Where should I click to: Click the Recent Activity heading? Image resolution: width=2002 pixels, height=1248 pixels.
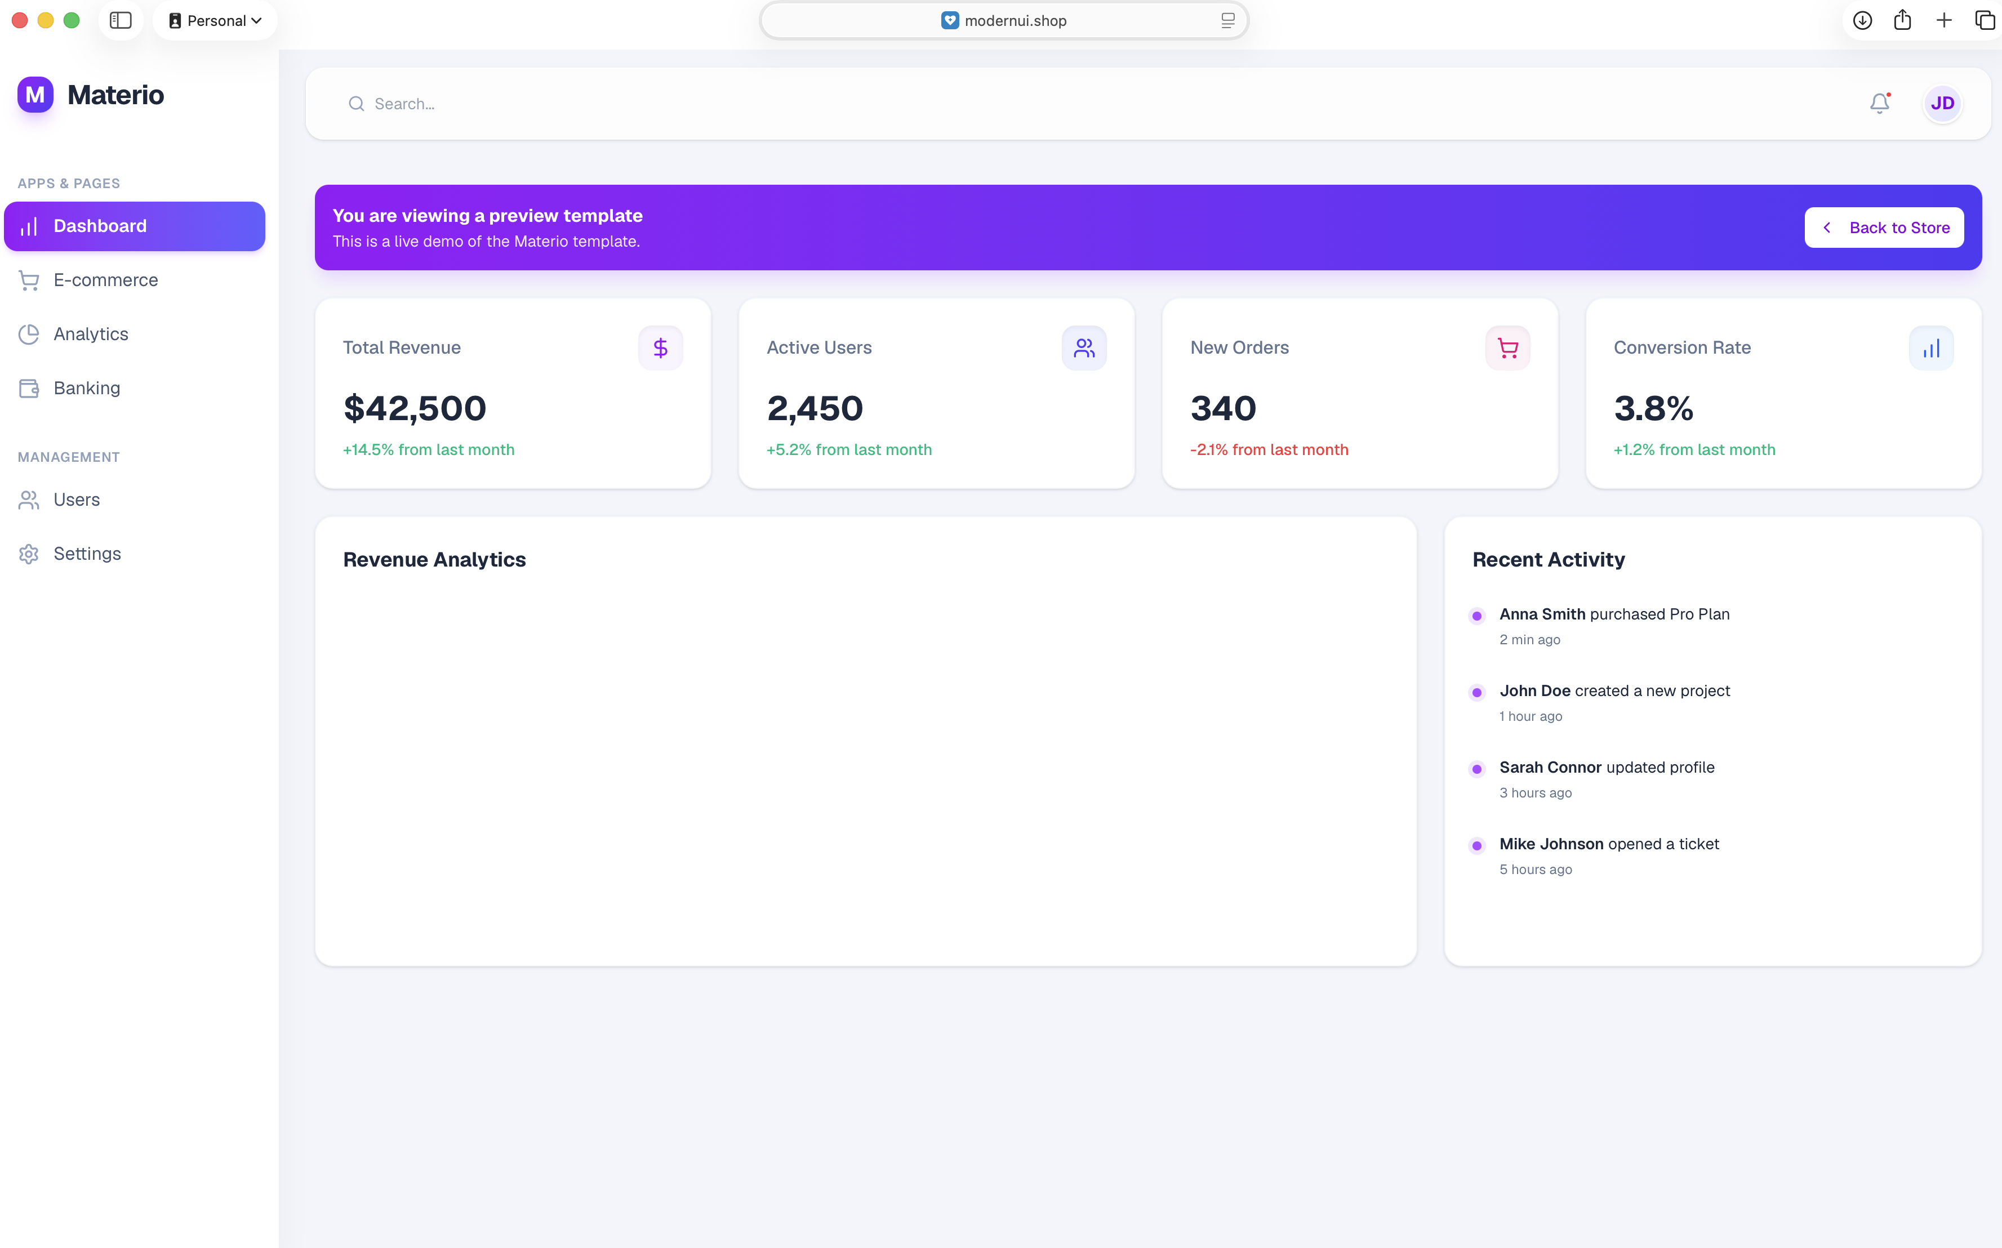coord(1549,560)
